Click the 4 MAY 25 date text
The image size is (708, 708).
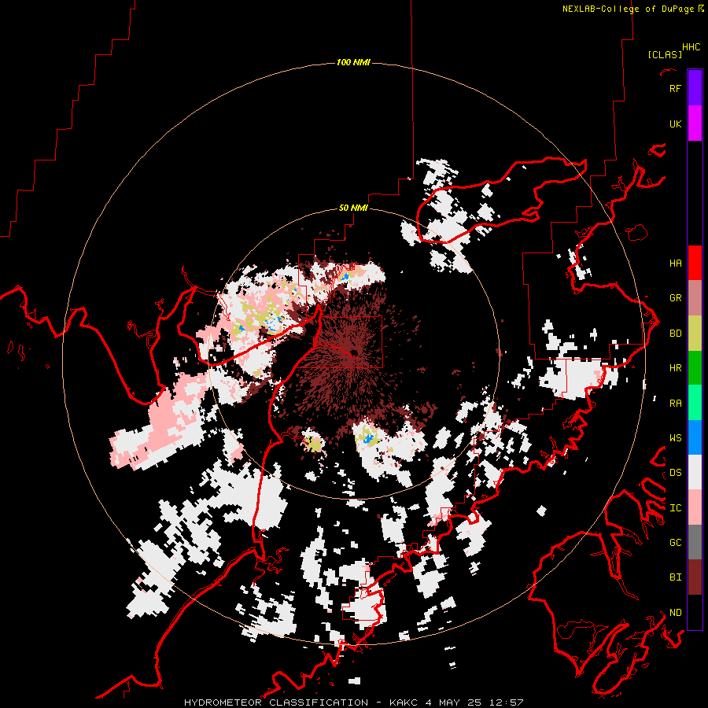click(x=454, y=702)
